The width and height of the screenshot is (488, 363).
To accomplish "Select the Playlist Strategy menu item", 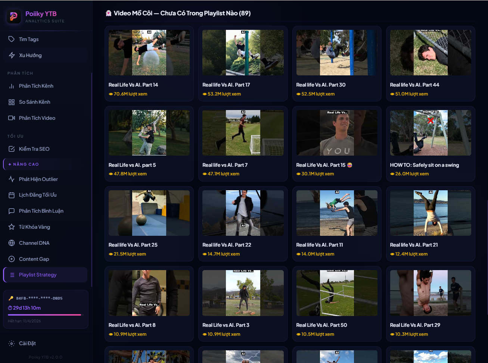I will tap(38, 275).
